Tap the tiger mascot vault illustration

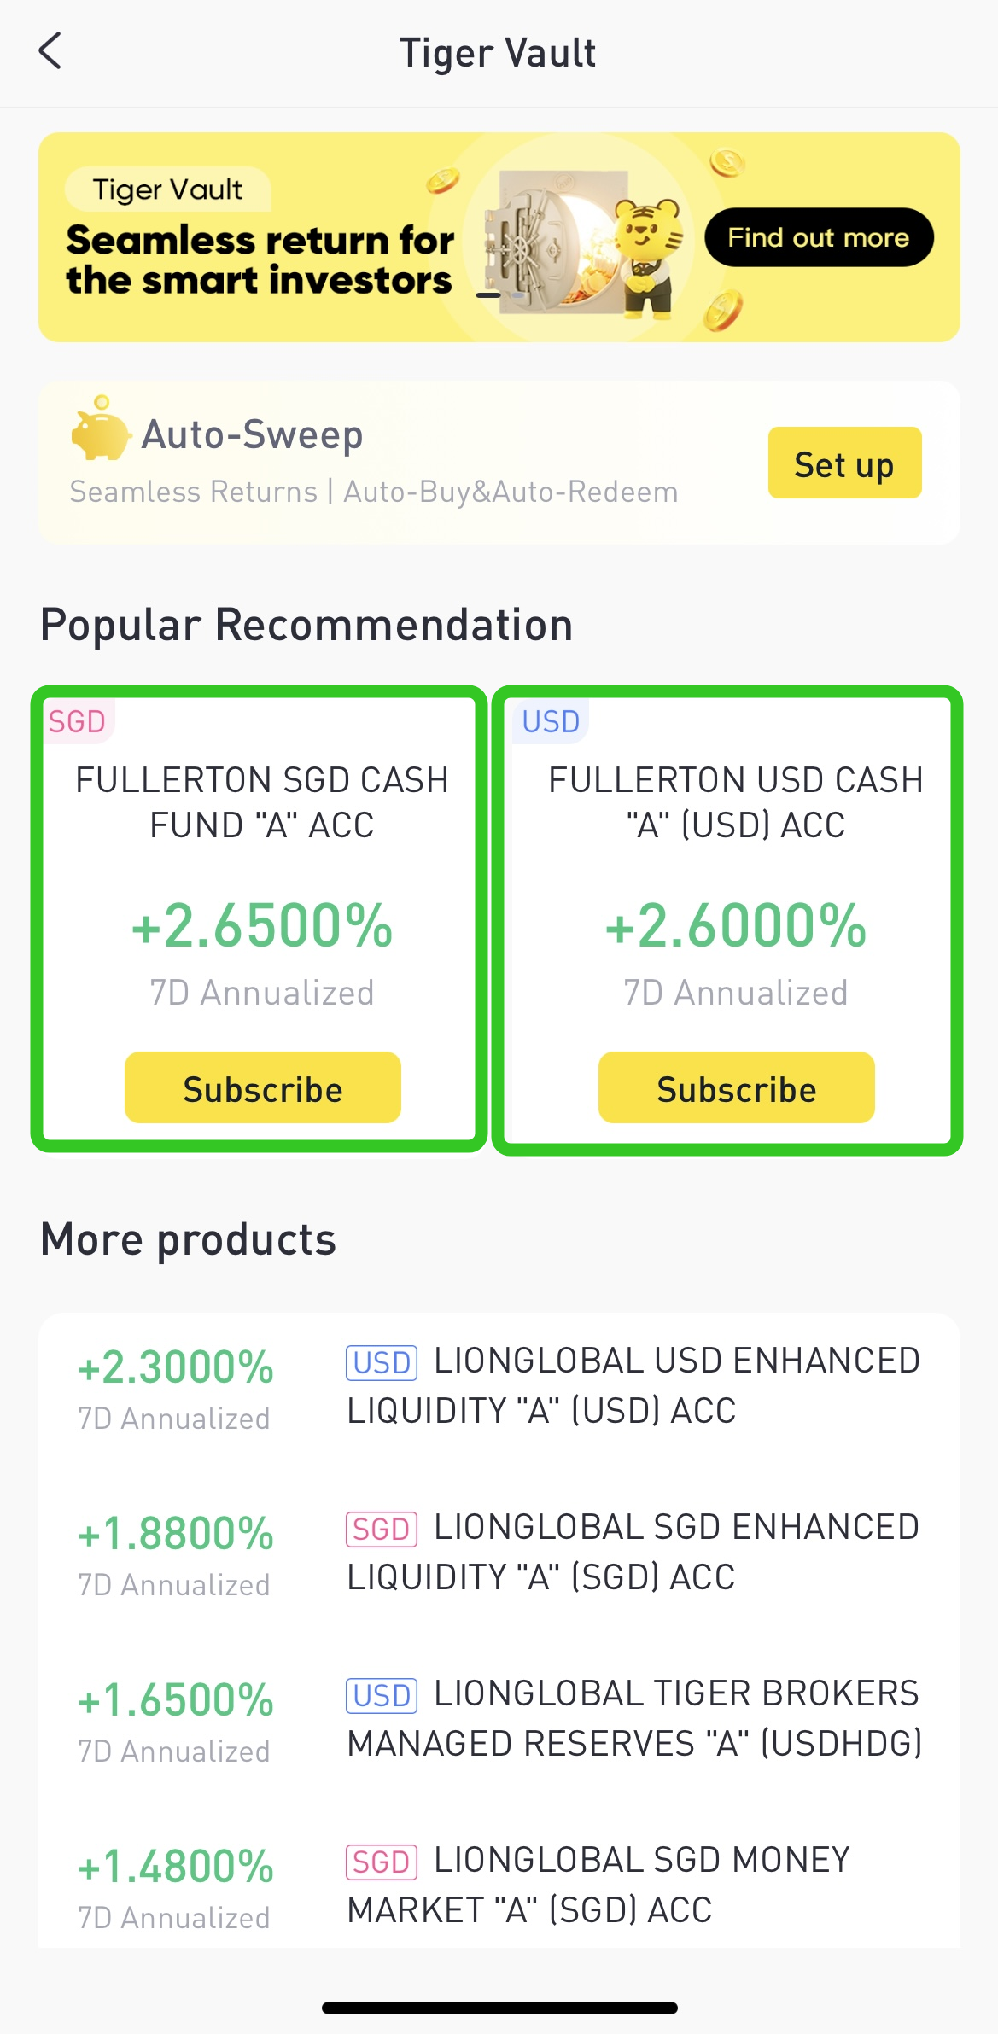[x=585, y=243]
